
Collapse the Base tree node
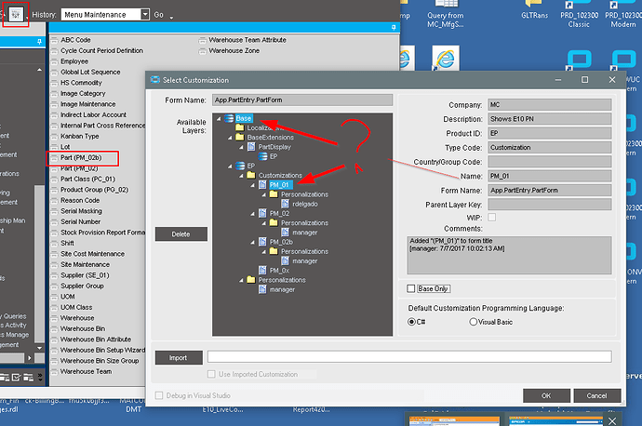tap(219, 119)
